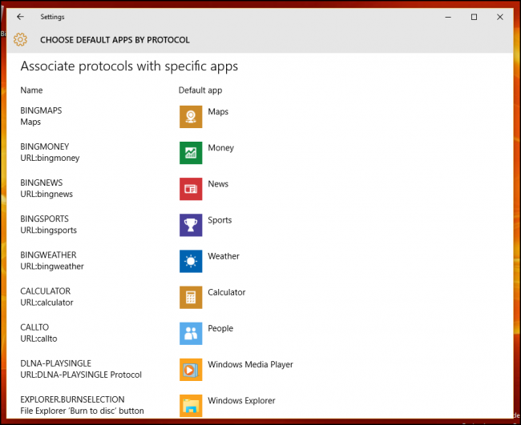
Task: Select the BINGWEATHER protocol name
Action: (48, 255)
